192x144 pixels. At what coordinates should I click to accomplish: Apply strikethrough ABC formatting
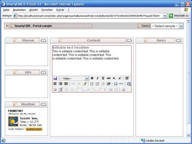[109, 78]
